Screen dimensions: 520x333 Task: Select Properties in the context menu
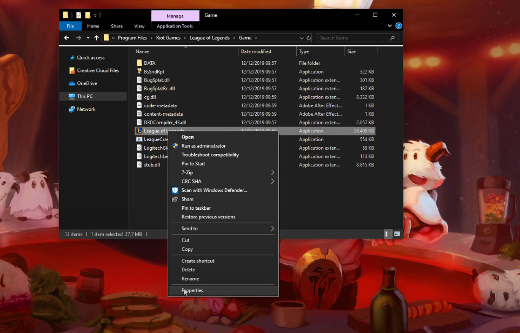pyautogui.click(x=192, y=290)
